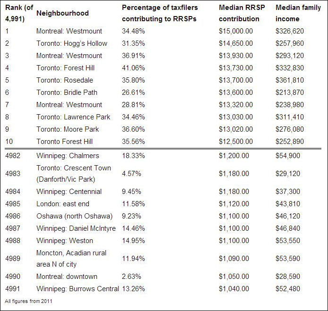Select the London: east end cell
Viewport: 328px width, 311px height.
(x=63, y=204)
